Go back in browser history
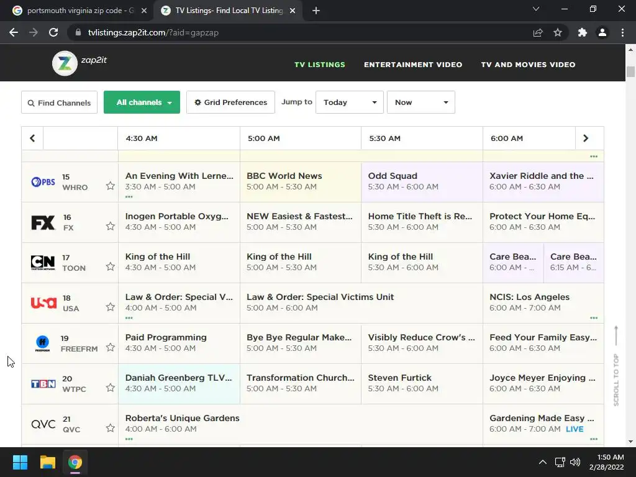This screenshot has height=477, width=636. click(x=14, y=32)
